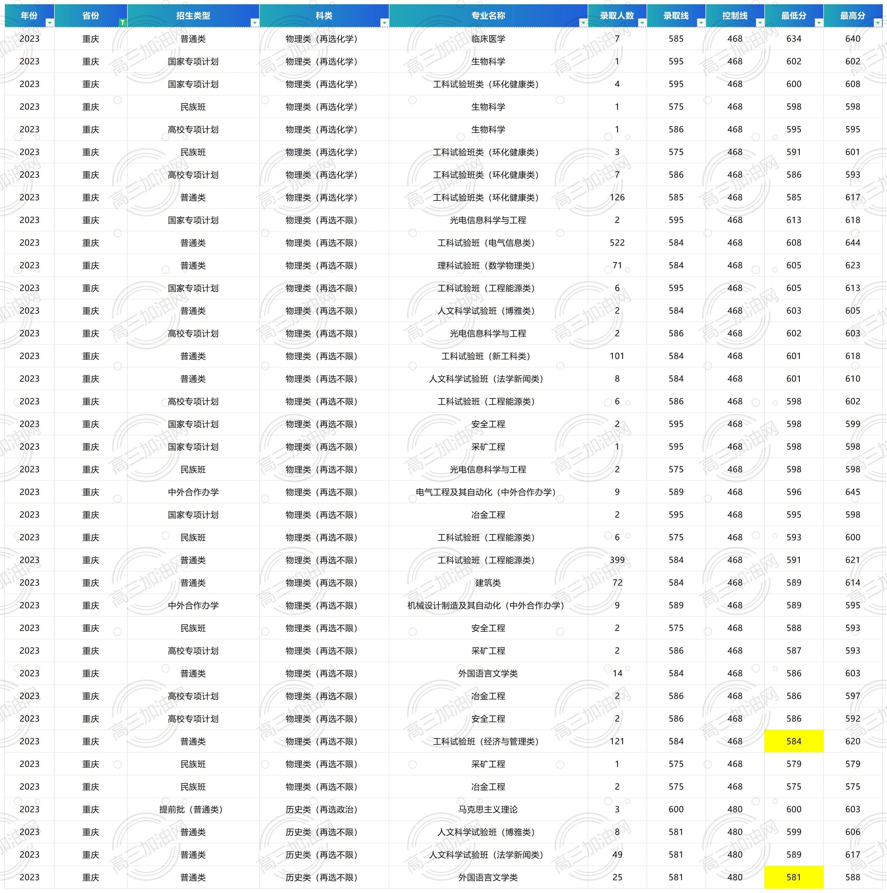Select the 建筑类 major cell
887x893 pixels.
[488, 583]
